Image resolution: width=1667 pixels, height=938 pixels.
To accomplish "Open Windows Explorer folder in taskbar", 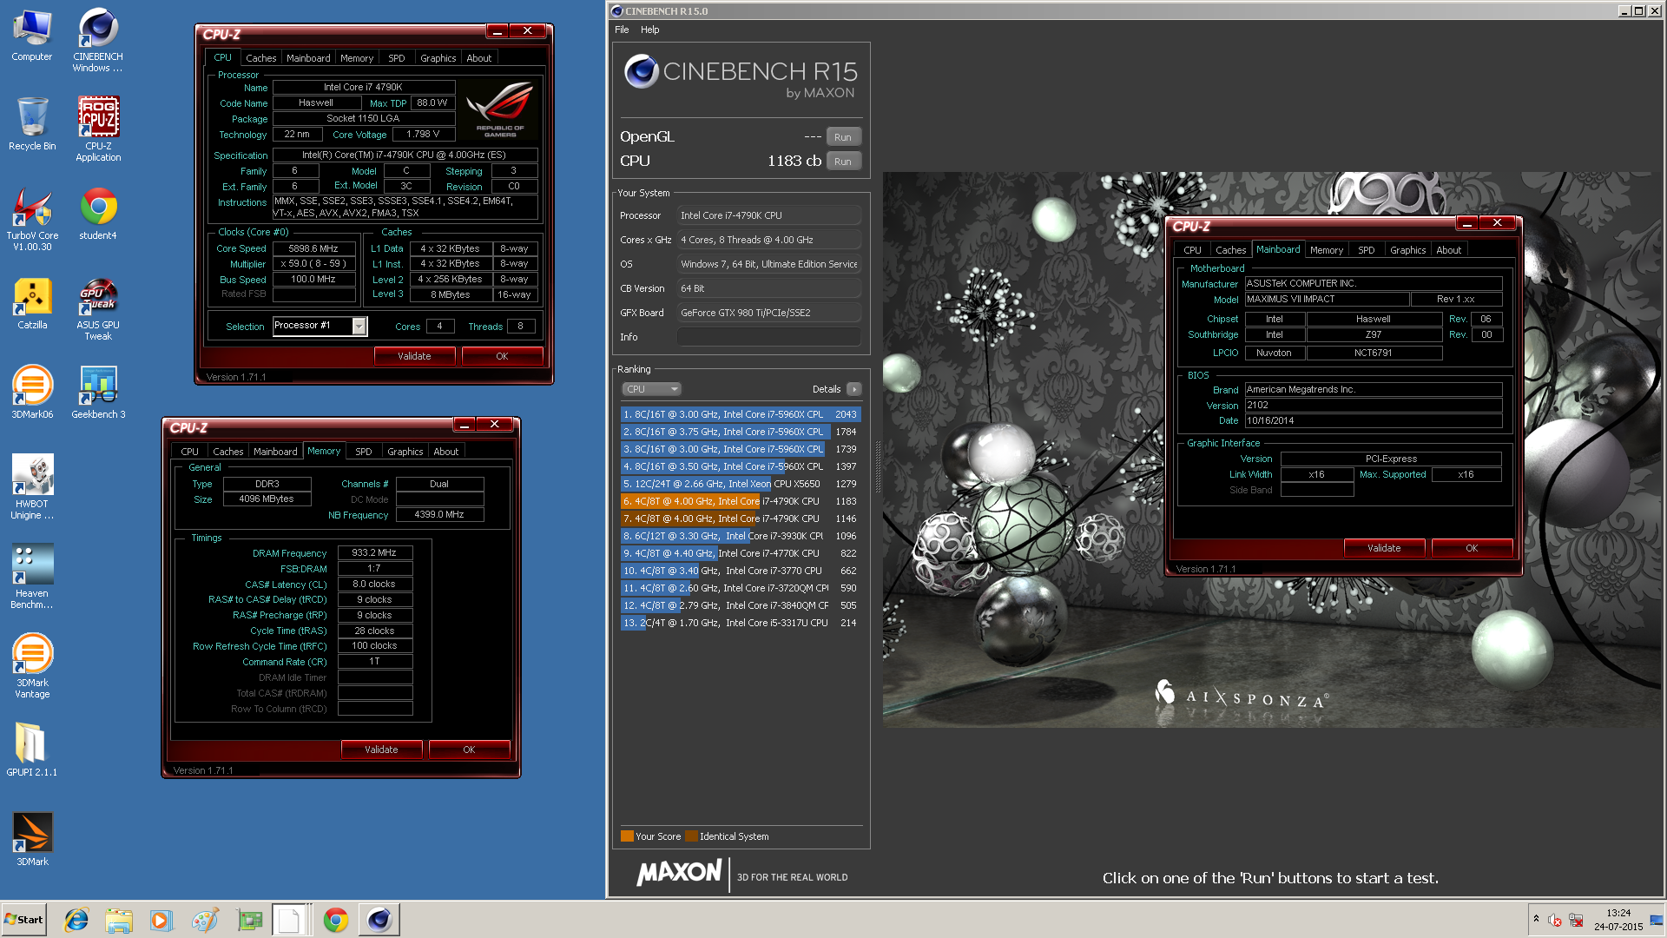I will pos(119,920).
